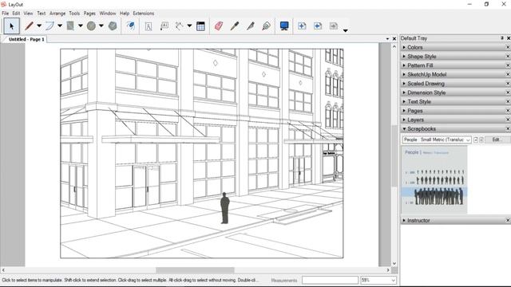Select the Text tool

(149, 26)
